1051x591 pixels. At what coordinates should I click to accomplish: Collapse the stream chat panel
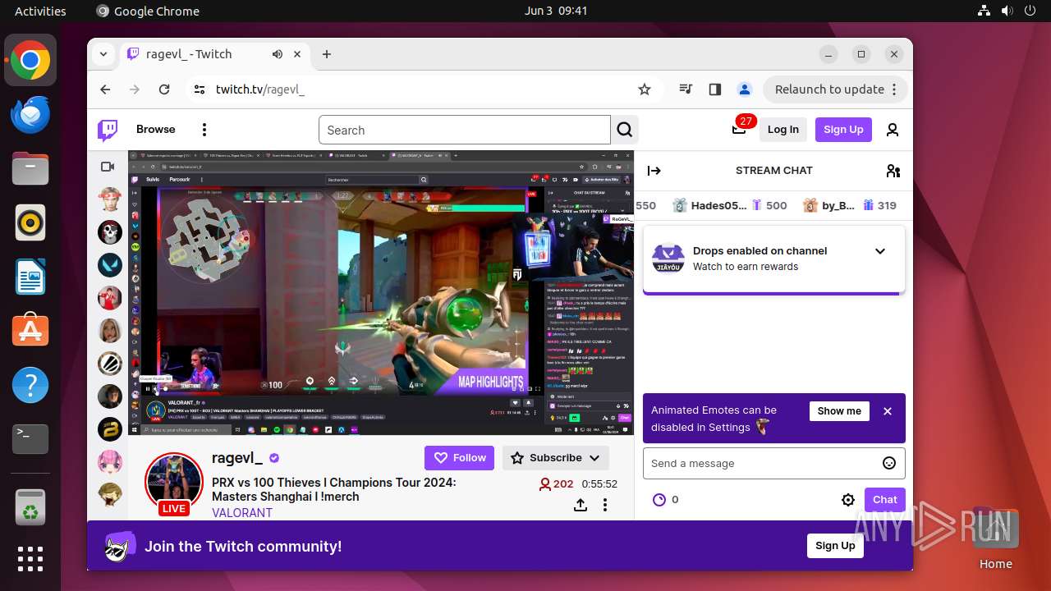tap(654, 171)
